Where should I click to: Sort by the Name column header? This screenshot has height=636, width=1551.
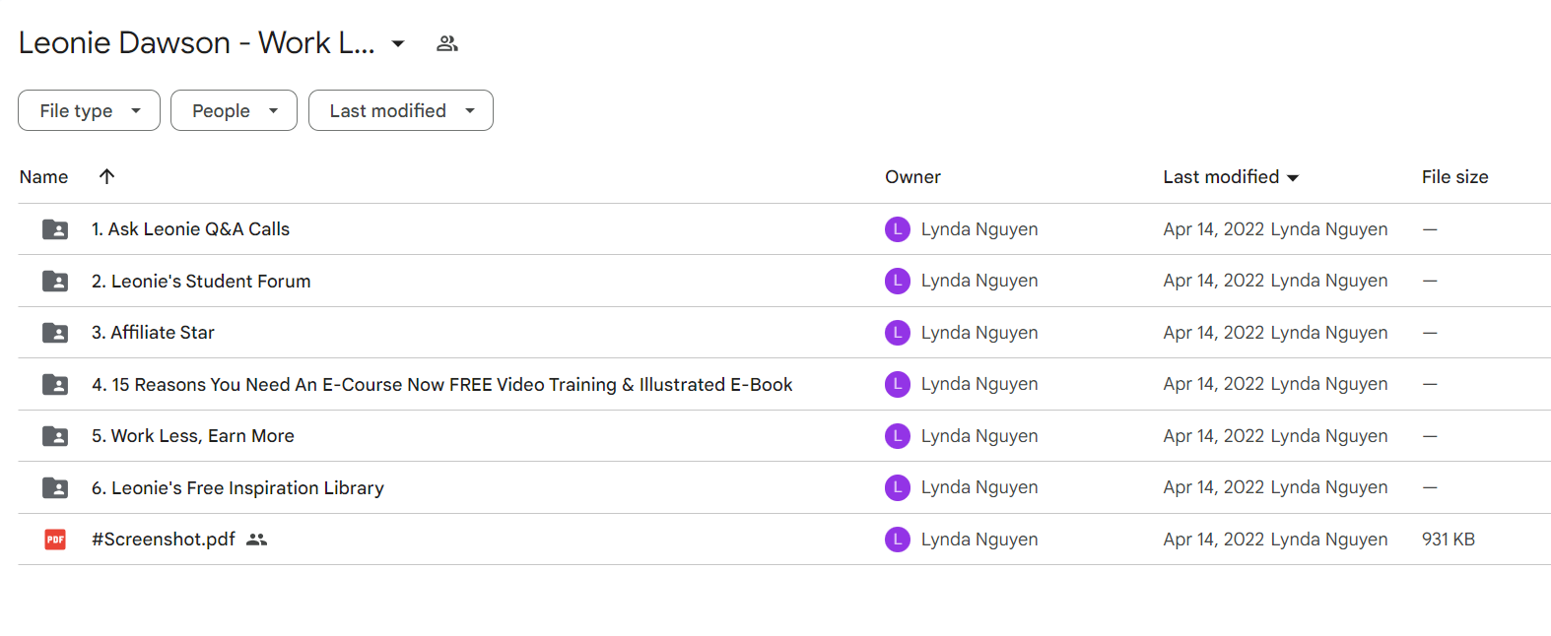[x=43, y=177]
